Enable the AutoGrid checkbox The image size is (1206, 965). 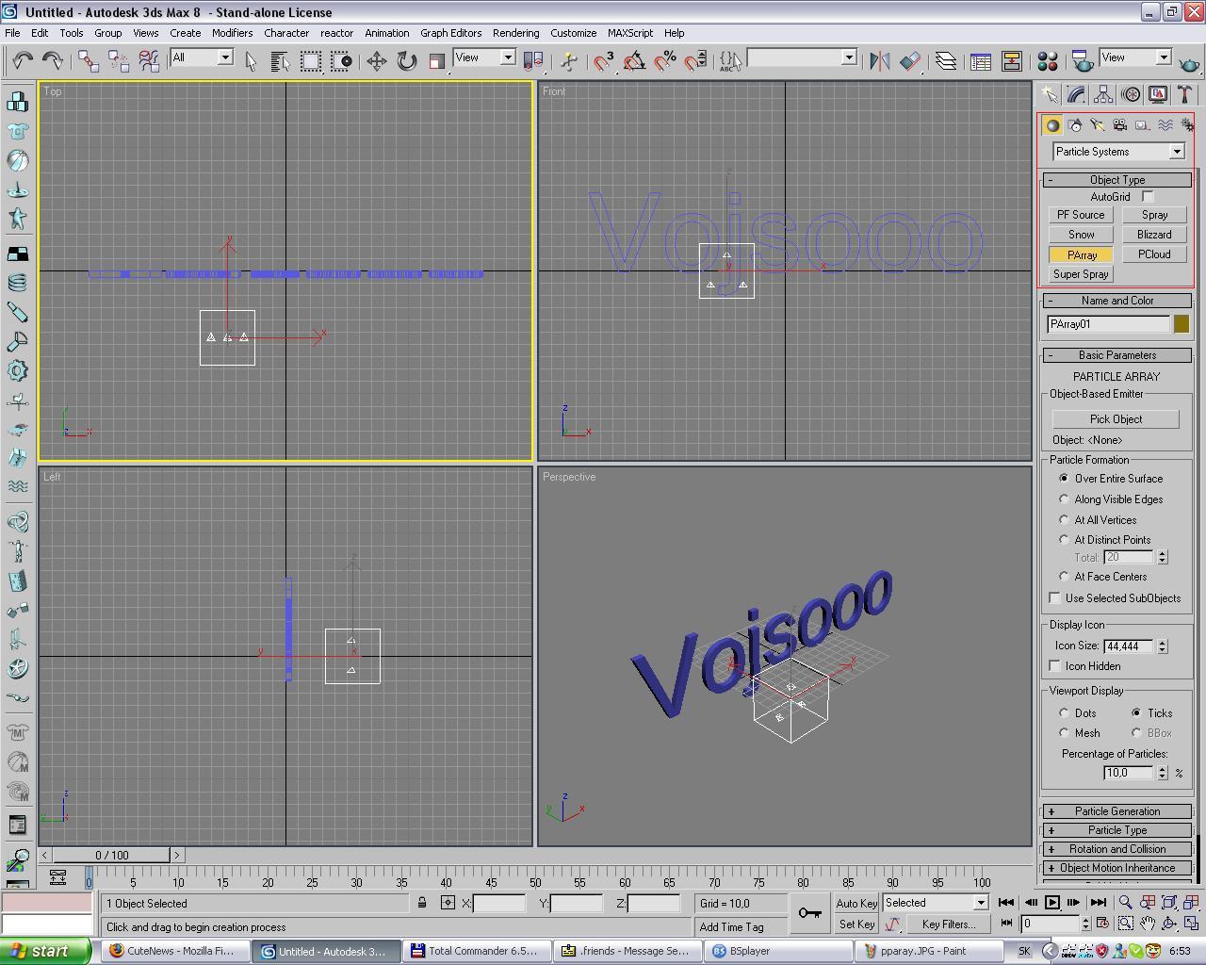(x=1148, y=197)
